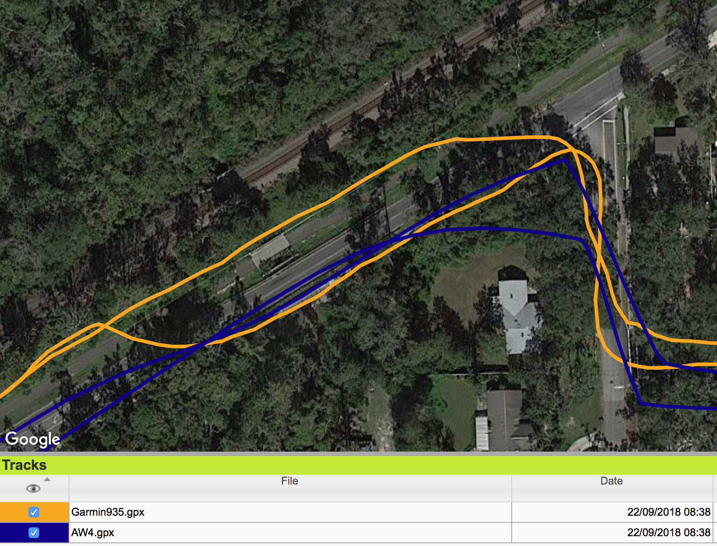Viewport: 717px width, 546px height.
Task: Click the AW4 date 22/09/2018 08:38
Action: [668, 533]
